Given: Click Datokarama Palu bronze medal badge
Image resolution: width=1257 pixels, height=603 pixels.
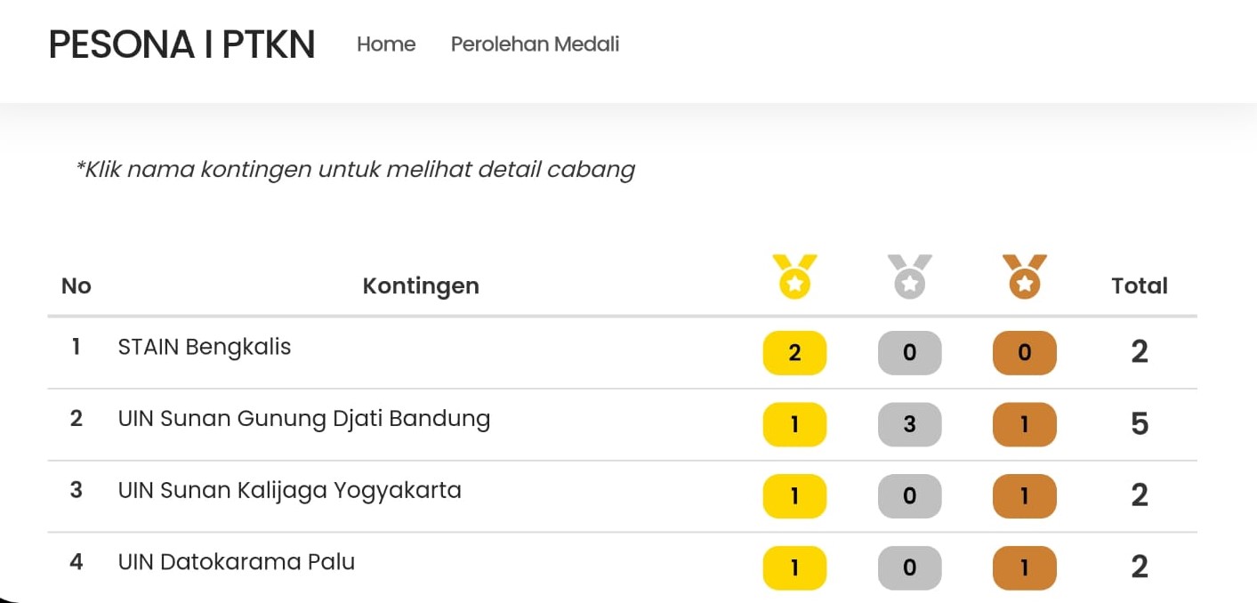Looking at the screenshot, I should coord(1024,567).
